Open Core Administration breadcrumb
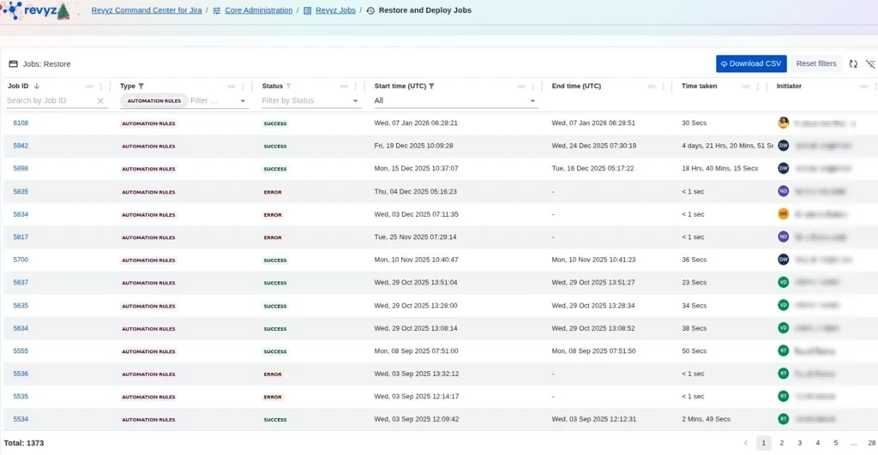Viewport: 878px width, 455px height. 258,11
